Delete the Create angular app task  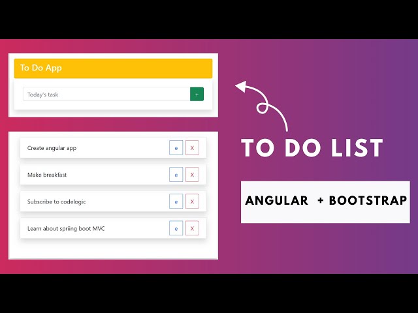[x=192, y=148]
